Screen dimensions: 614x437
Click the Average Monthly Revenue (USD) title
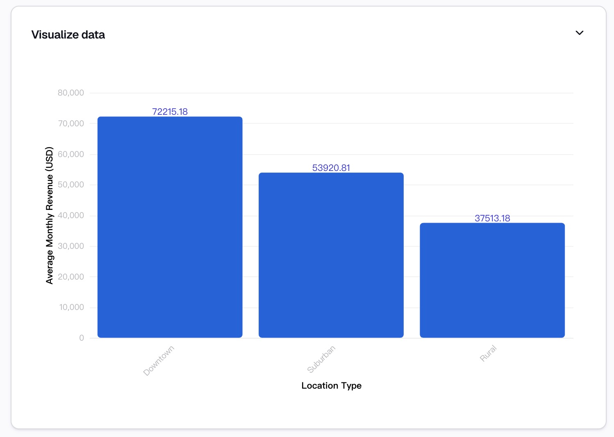(50, 215)
